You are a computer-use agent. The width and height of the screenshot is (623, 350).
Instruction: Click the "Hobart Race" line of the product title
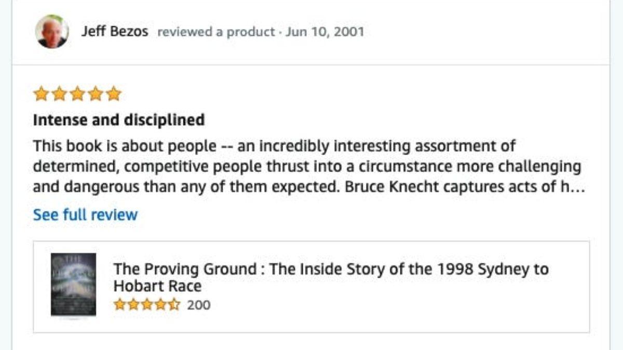coord(157,286)
